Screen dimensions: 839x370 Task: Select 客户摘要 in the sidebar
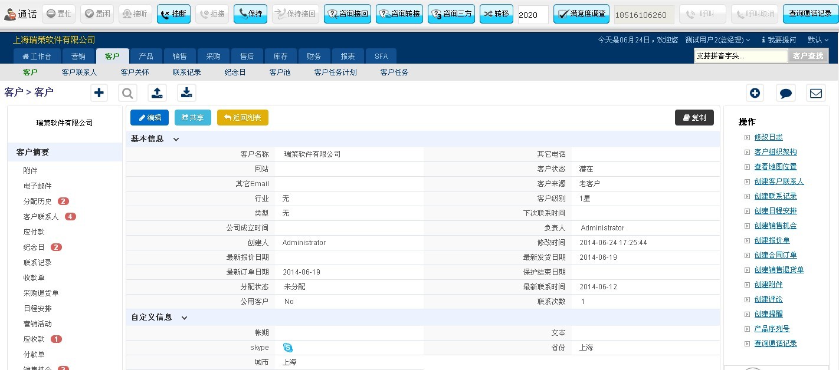(x=65, y=152)
